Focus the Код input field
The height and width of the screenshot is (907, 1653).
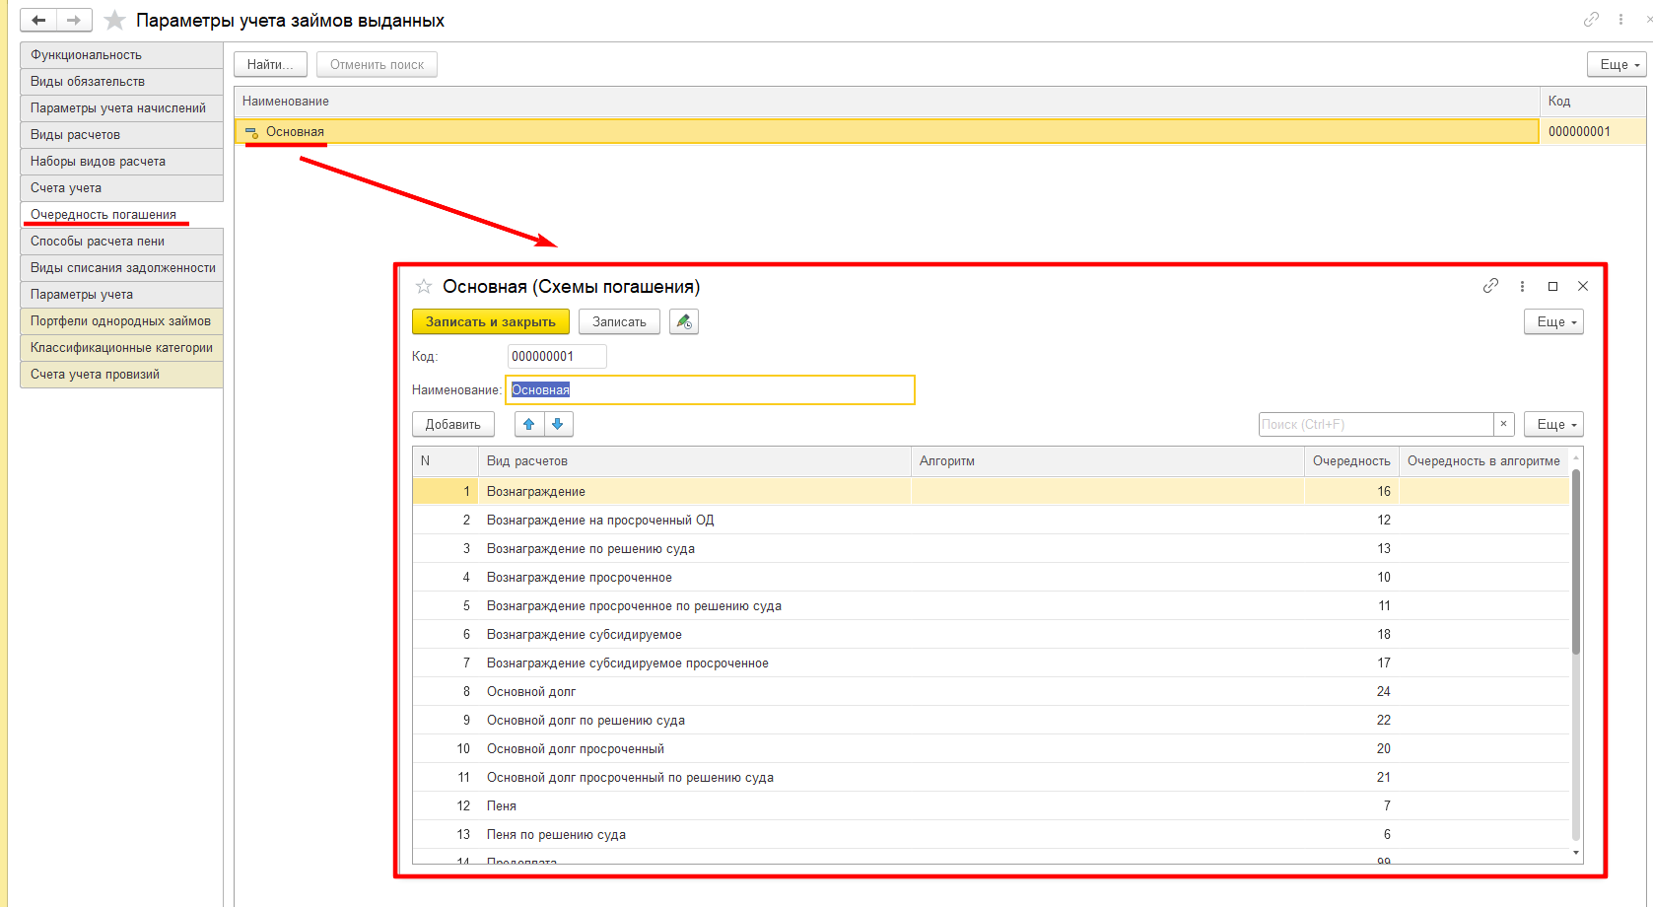(557, 356)
